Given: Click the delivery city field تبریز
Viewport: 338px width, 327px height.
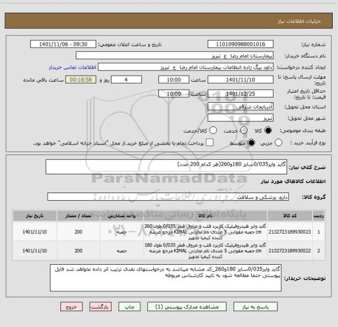Looking at the screenshot, I should tap(241, 118).
